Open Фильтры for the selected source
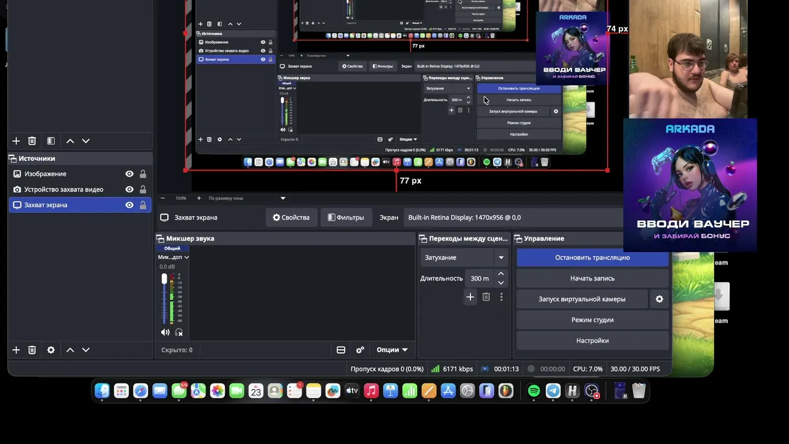 coord(346,217)
